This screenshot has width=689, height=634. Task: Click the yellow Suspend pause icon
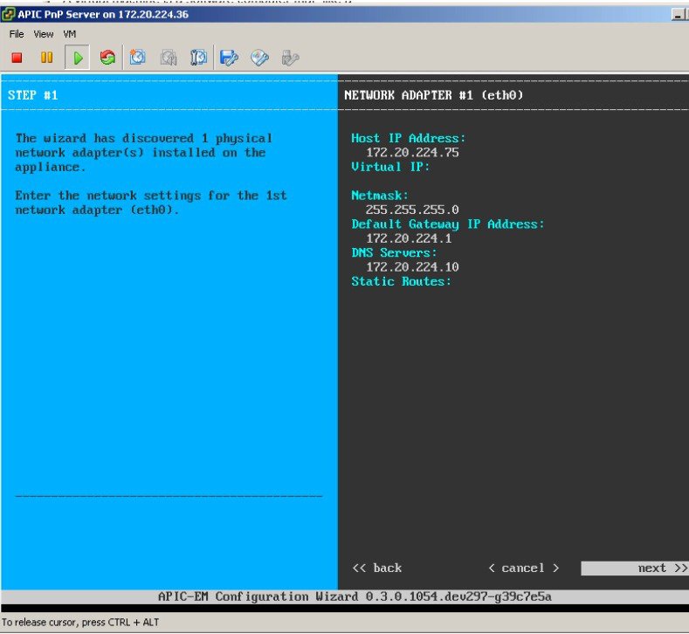coord(46,58)
